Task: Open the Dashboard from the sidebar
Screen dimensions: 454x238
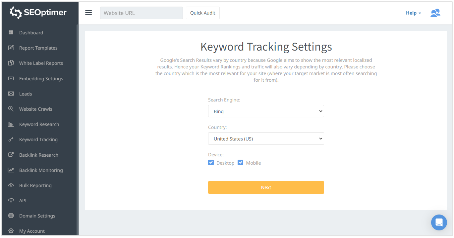Action: coord(31,32)
